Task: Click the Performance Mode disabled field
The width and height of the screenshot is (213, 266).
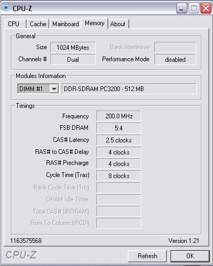Action: [175, 59]
